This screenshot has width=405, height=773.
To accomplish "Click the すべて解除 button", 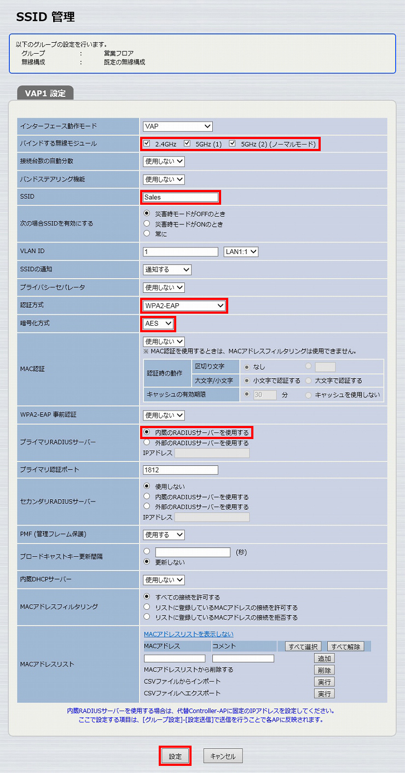I will 345,647.
